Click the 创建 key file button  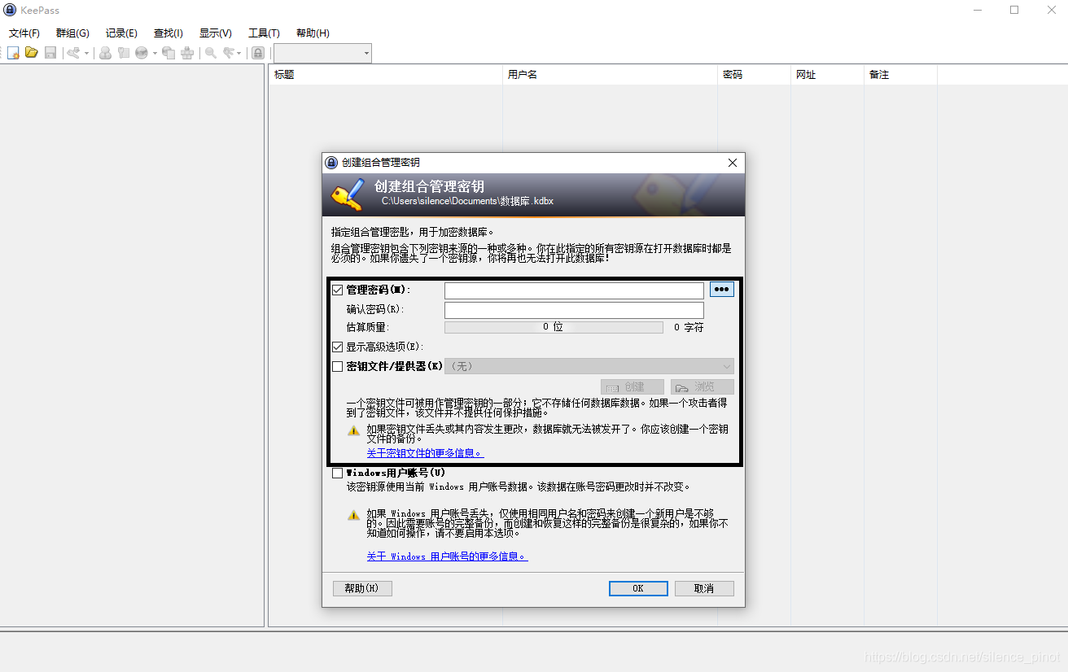click(x=632, y=387)
